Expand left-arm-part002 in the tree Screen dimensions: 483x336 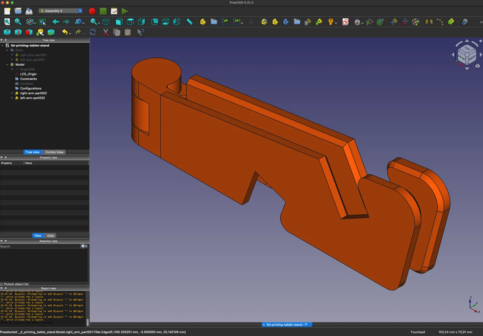click(12, 98)
